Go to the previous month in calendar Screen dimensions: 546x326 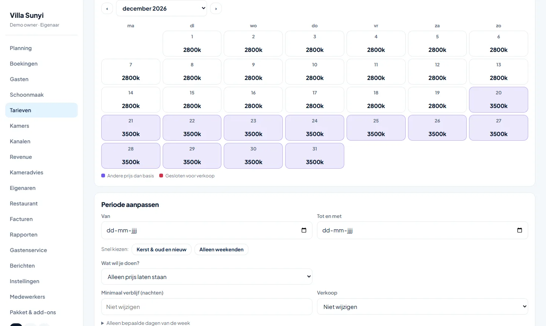[107, 8]
